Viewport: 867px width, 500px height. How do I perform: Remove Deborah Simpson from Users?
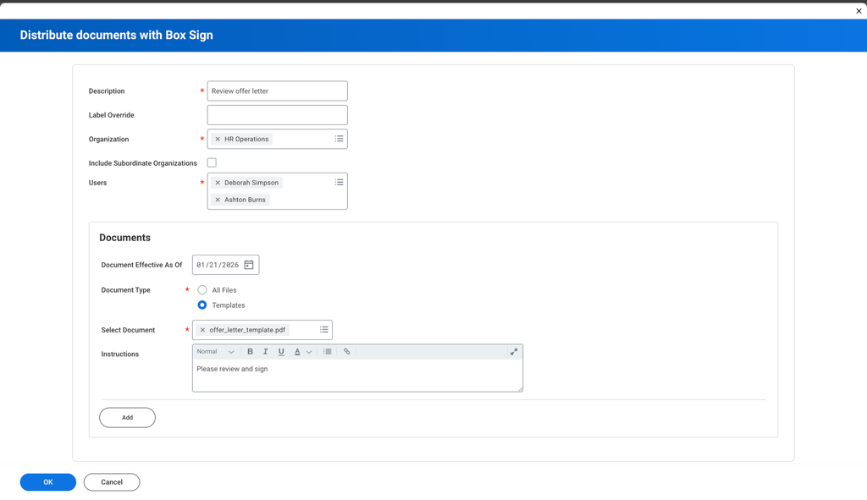click(218, 183)
